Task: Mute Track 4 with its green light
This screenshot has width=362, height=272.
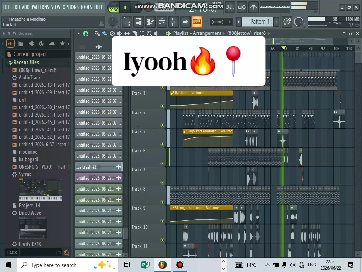Action: pos(163,125)
